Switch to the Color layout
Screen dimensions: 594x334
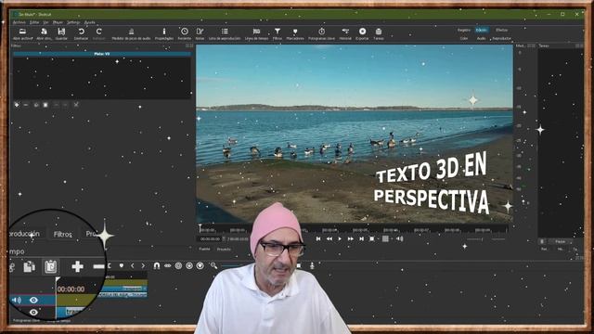coord(464,38)
